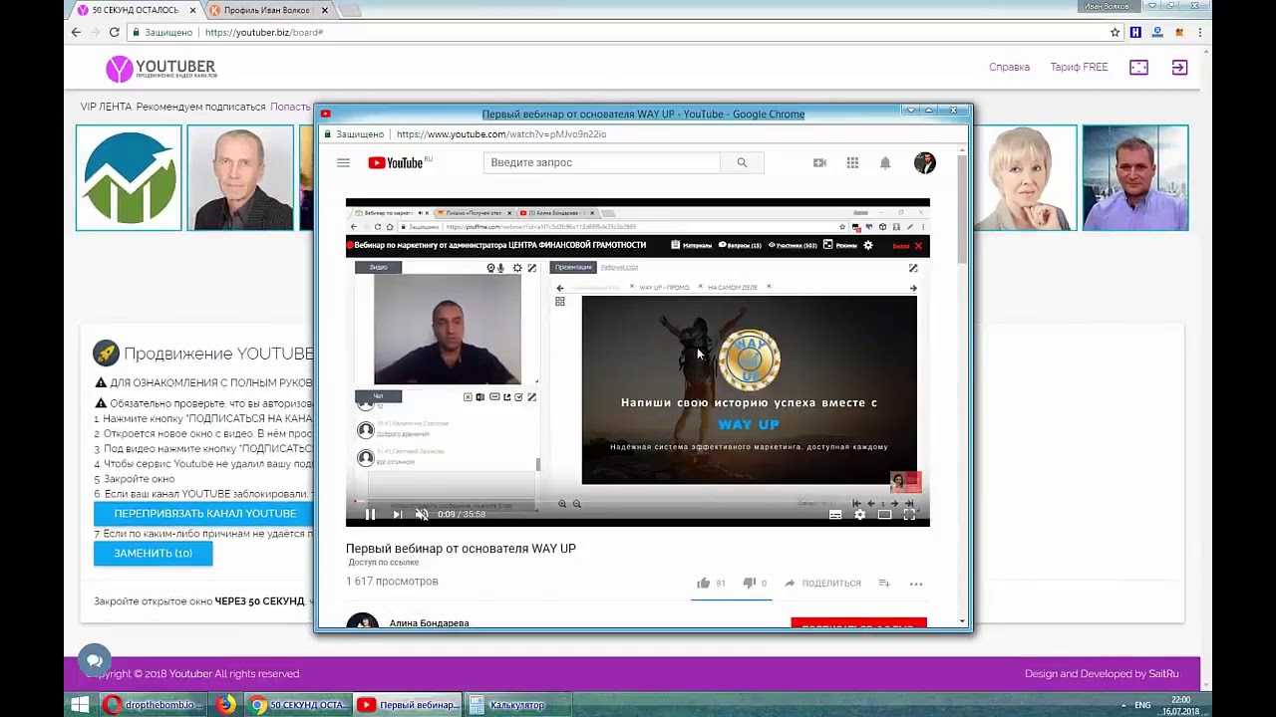
Task: Click the Введите запрос search field
Action: 602,162
